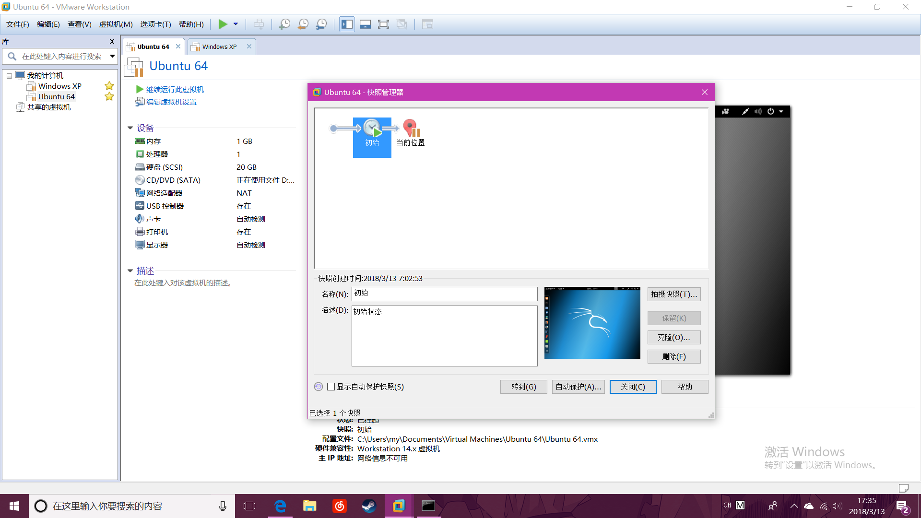The image size is (921, 518).
Task: Open the 查看(V) menu
Action: click(80, 24)
